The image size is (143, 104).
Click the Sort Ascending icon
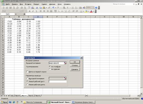click(x=73, y=8)
